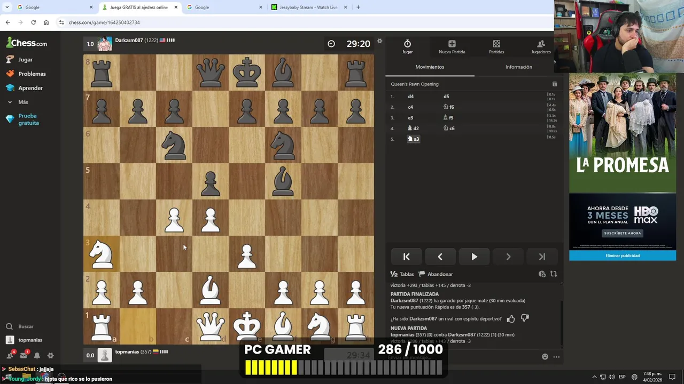Image resolution: width=684 pixels, height=384 pixels.
Task: Select move e3 in move list
Action: coord(410,118)
